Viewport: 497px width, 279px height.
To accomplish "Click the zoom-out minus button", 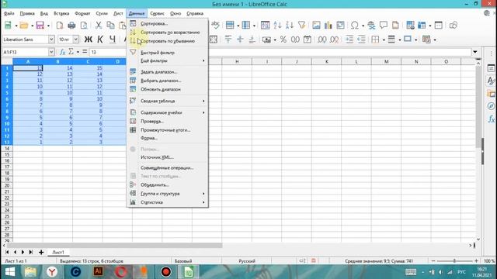I will click(x=433, y=261).
